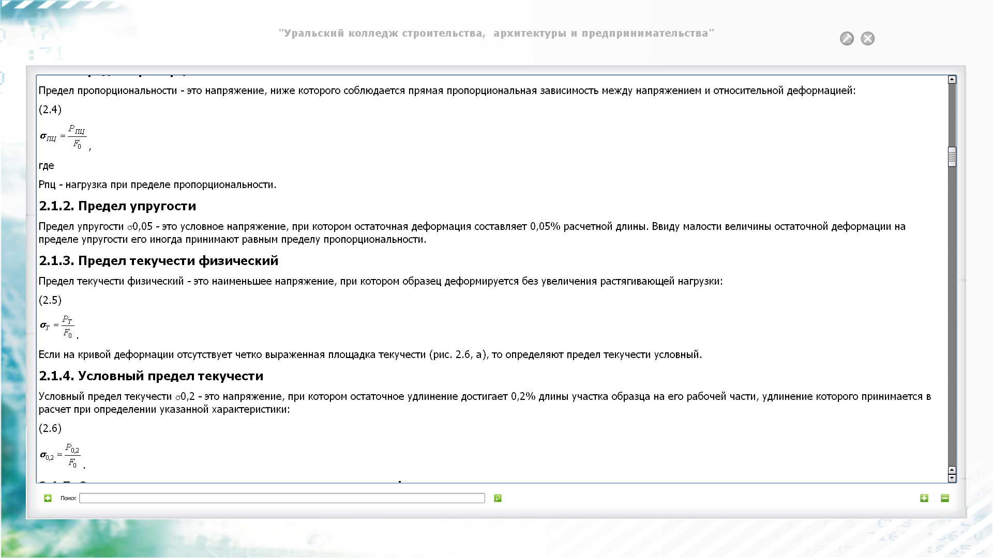Click heading 2.1.4. Условный предел текучести
993x558 pixels.
[151, 376]
